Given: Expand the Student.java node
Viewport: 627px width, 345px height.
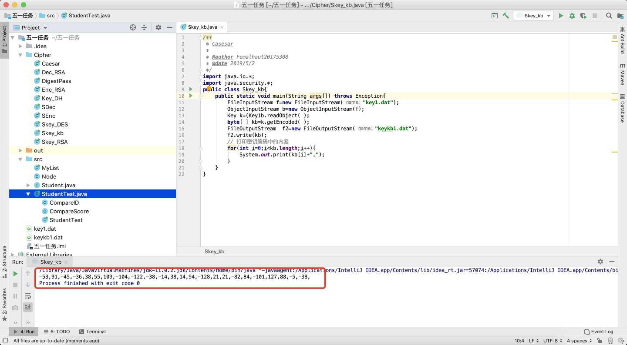Looking at the screenshot, I should [28, 185].
